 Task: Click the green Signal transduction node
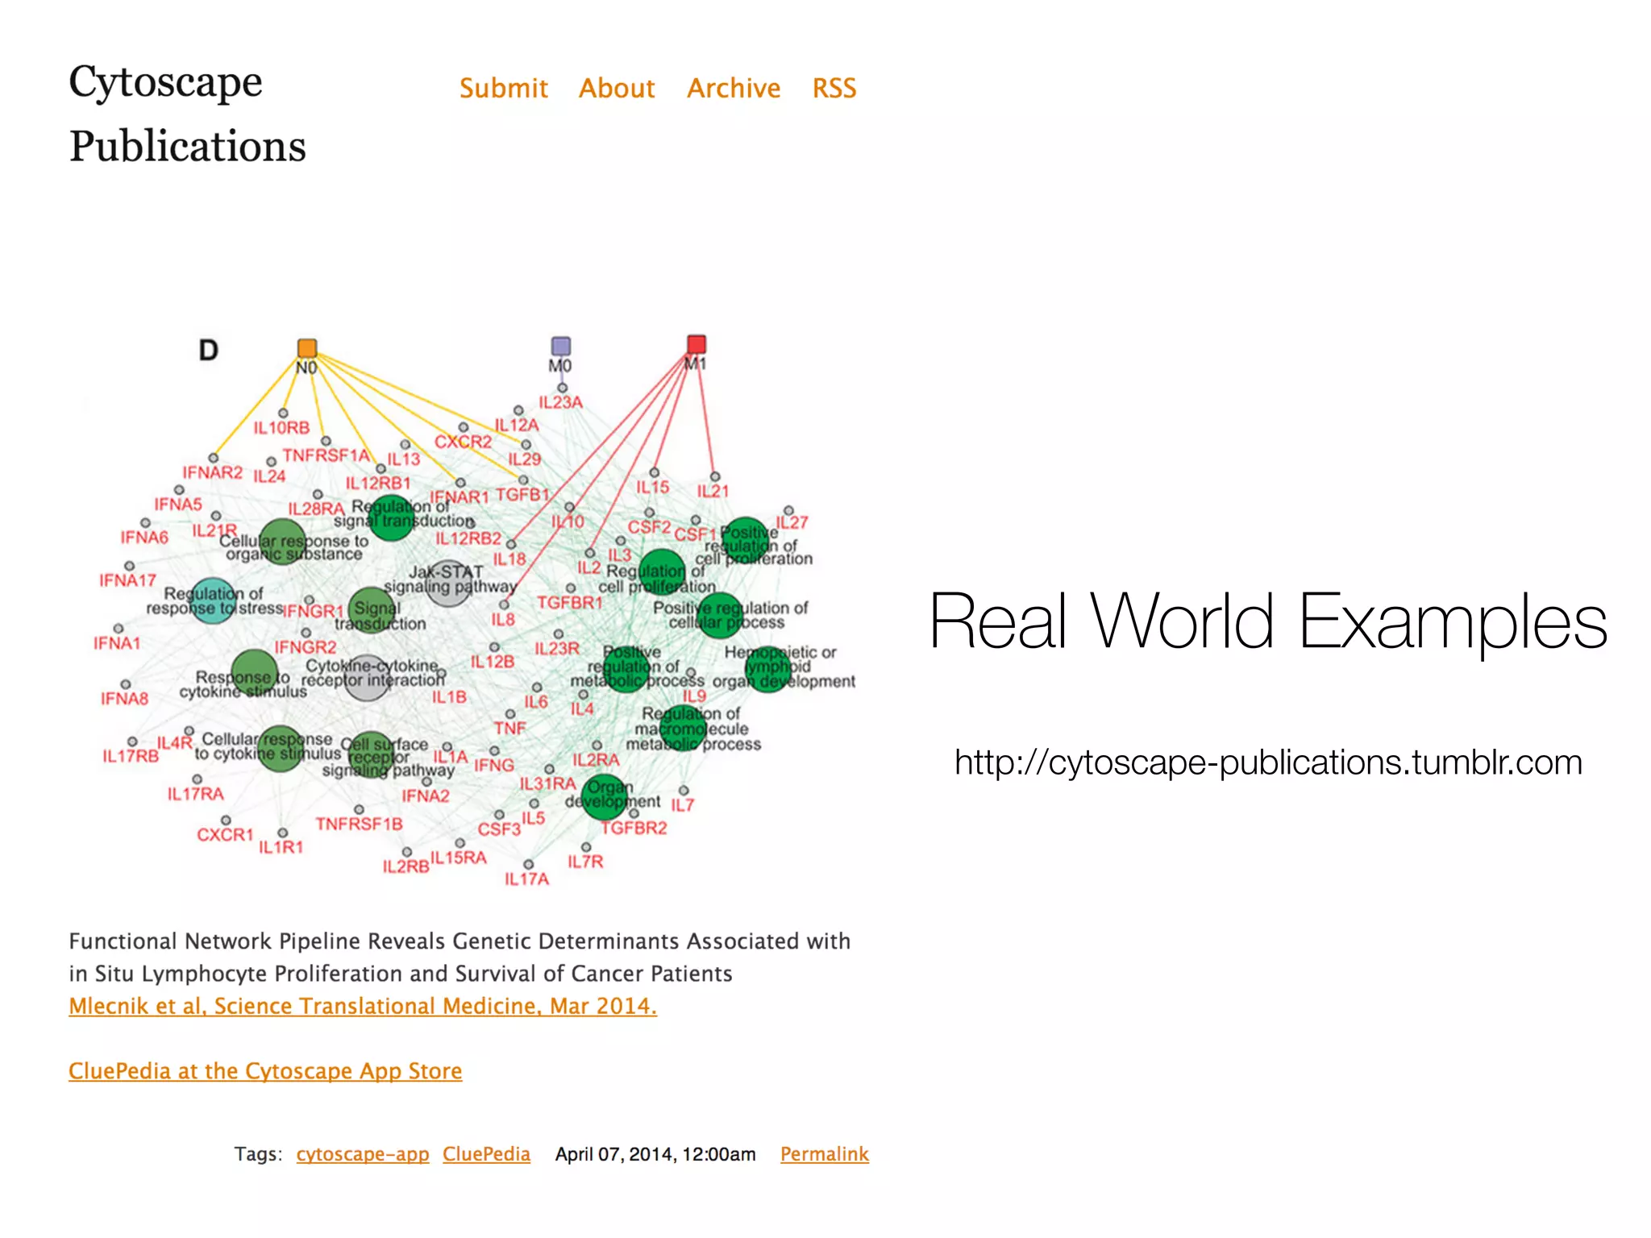coord(372,610)
